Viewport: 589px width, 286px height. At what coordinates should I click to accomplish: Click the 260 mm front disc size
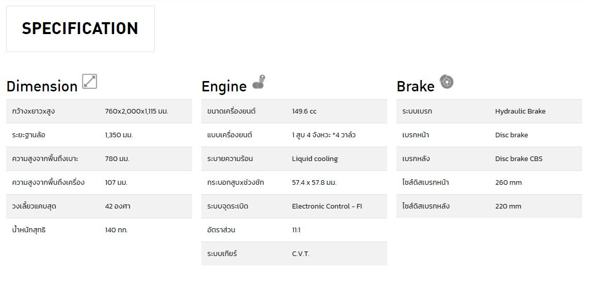(x=508, y=183)
